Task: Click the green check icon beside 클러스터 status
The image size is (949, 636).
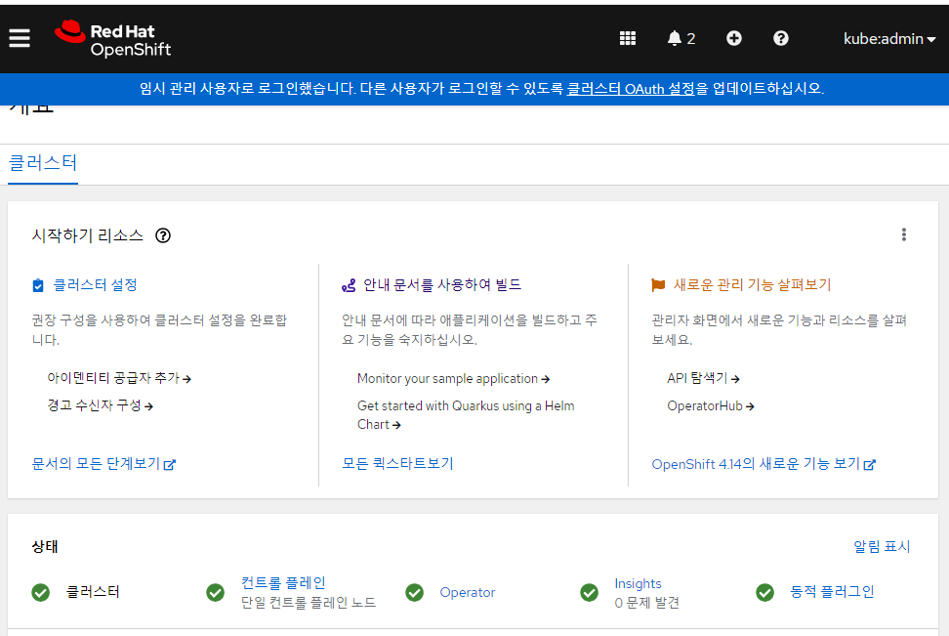Action: 41,592
